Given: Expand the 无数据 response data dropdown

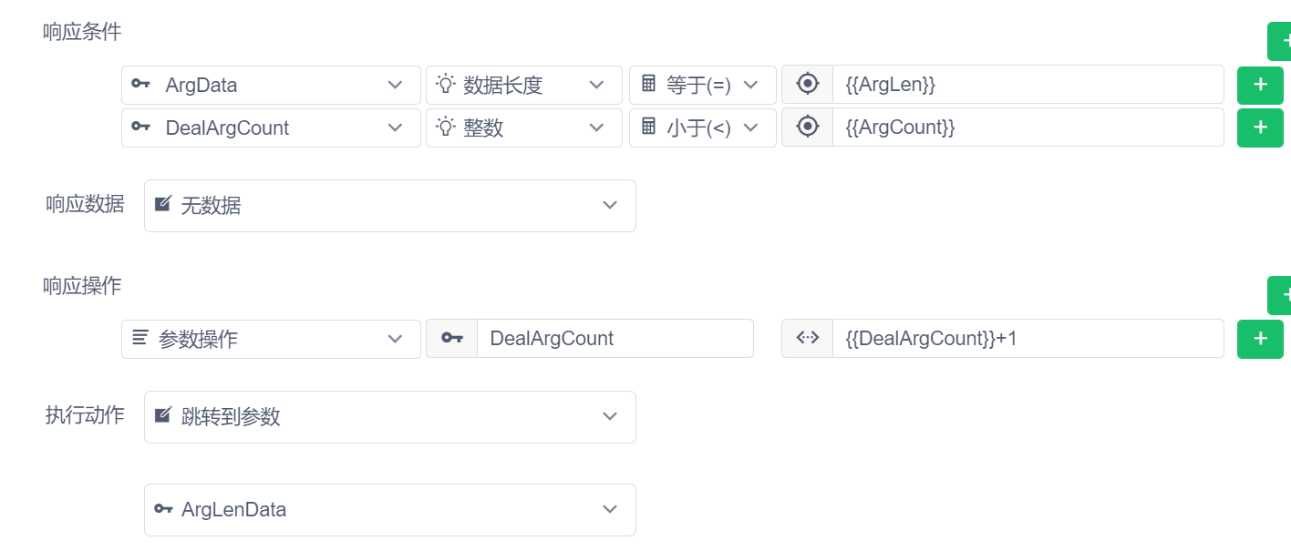Looking at the screenshot, I should click(x=389, y=206).
